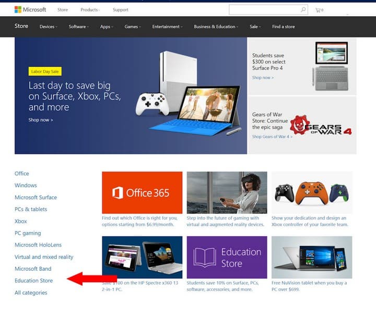Image resolution: width=376 pixels, height=313 pixels.
Task: Click the virtual reality headset image
Action: (x=227, y=192)
